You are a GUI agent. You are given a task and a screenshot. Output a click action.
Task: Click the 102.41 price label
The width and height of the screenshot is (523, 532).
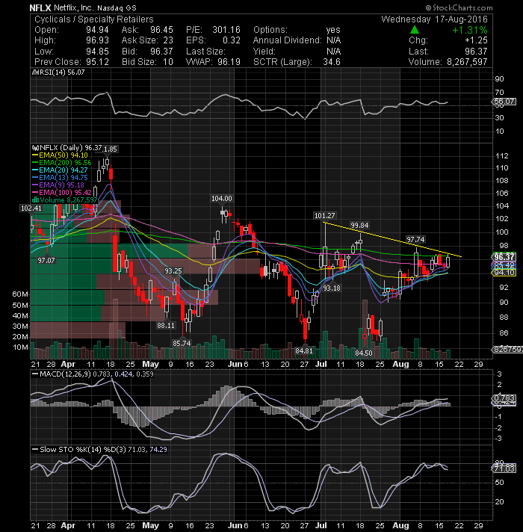pyautogui.click(x=31, y=208)
